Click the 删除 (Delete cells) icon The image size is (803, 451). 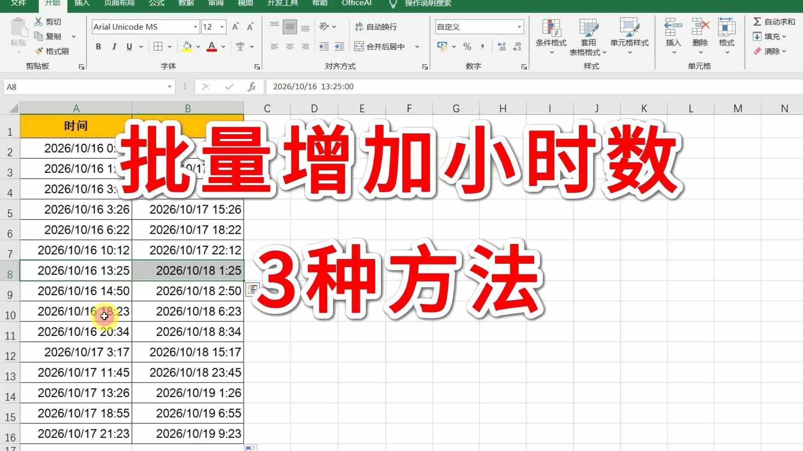[699, 32]
